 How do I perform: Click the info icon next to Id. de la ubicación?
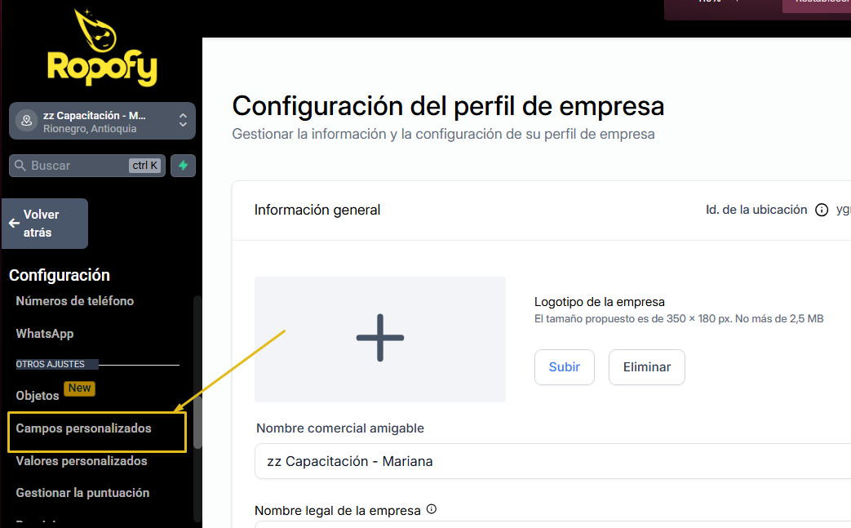[822, 210]
